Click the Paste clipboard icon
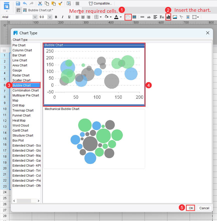 pos(54,4)
